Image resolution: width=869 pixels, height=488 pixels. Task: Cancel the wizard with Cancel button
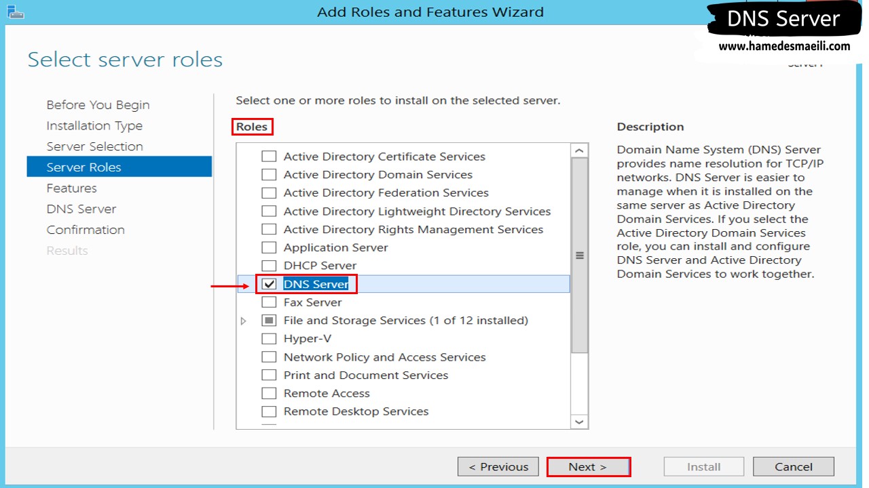(794, 467)
